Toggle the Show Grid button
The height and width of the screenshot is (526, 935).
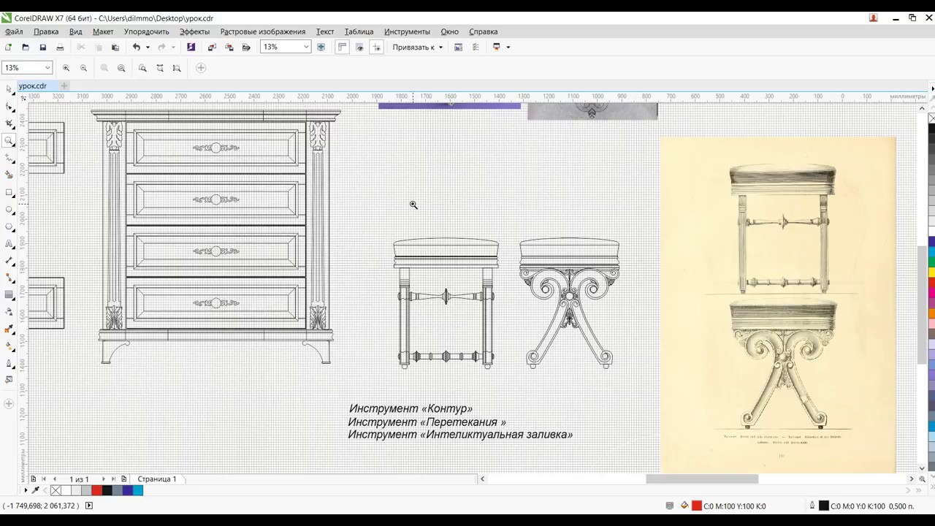tap(359, 47)
